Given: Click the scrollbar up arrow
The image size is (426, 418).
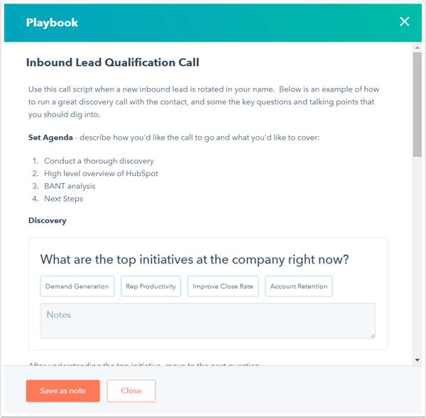Looking at the screenshot, I should 417,48.
